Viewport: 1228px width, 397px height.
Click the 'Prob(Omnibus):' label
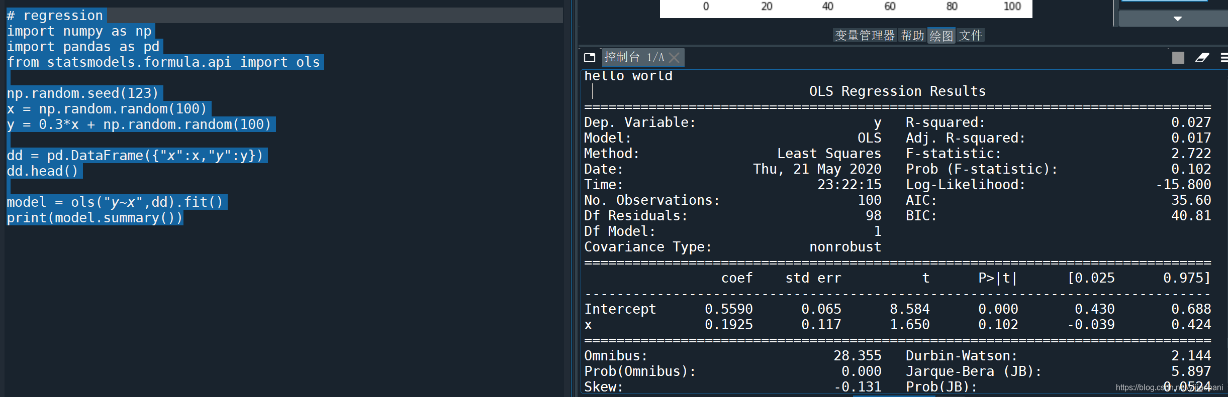tap(640, 371)
